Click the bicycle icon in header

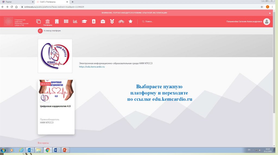pyautogui.click(x=121, y=22)
